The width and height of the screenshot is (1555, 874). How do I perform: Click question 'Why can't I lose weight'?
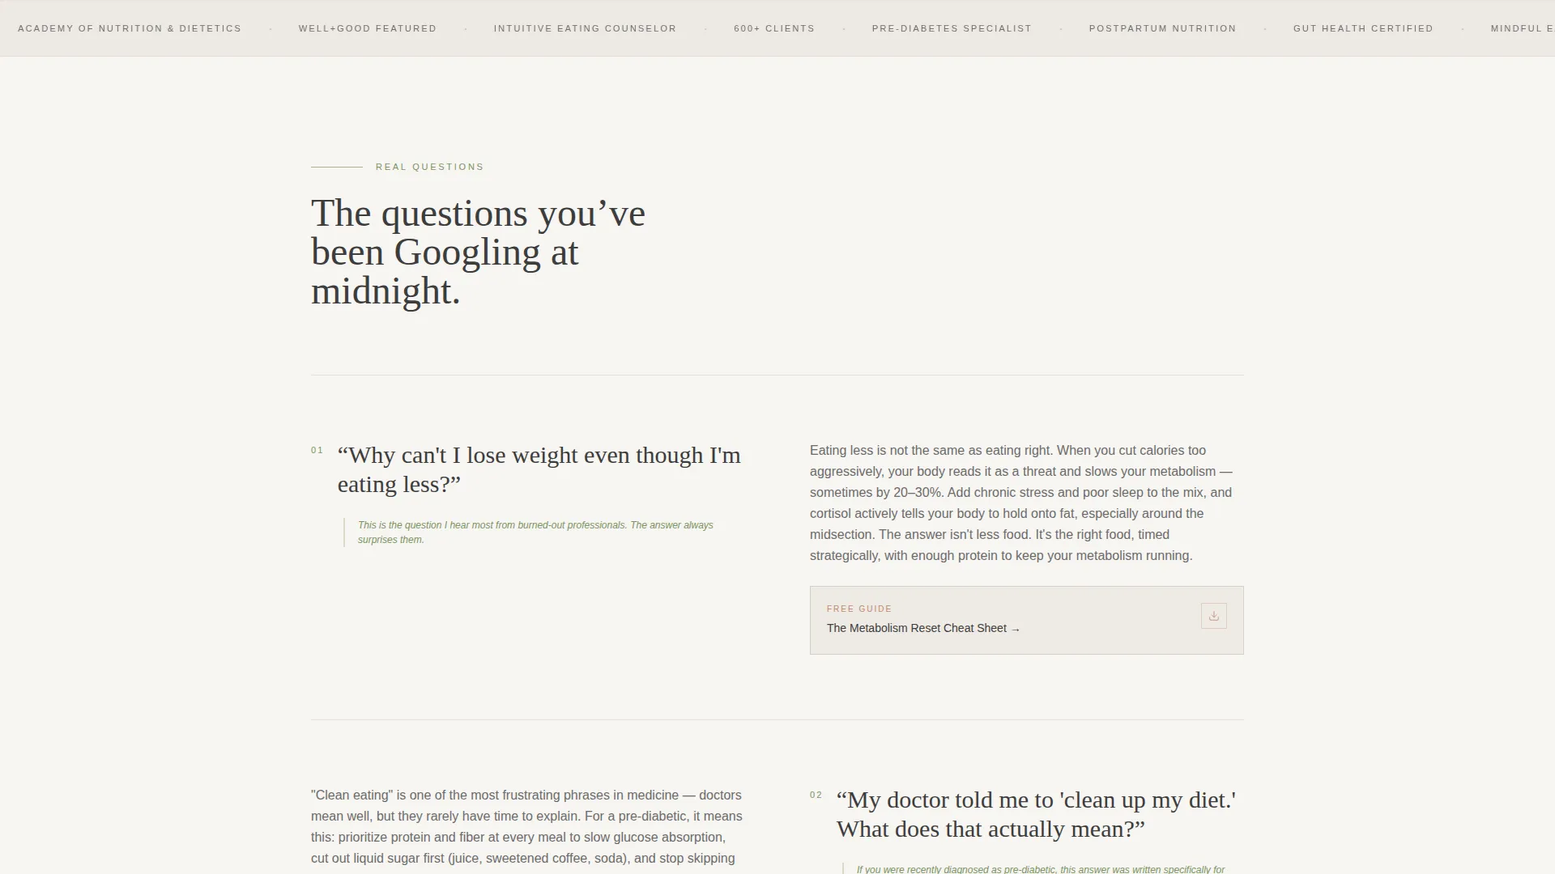(x=539, y=469)
